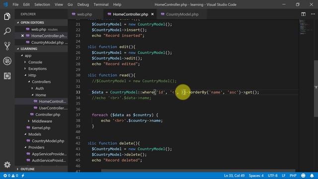The image size is (318, 179).
Task: Open the Edit menu
Action: [x=26, y=4]
